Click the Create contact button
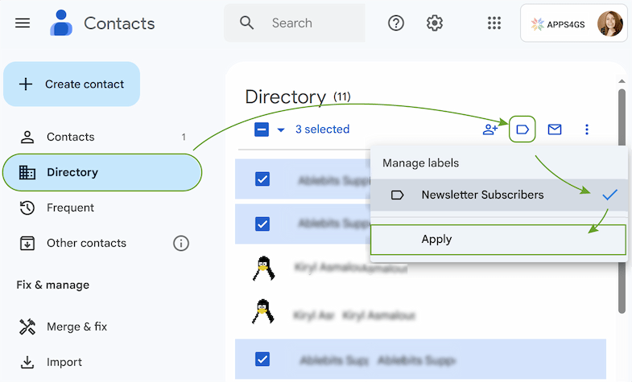This screenshot has width=632, height=382. click(72, 84)
